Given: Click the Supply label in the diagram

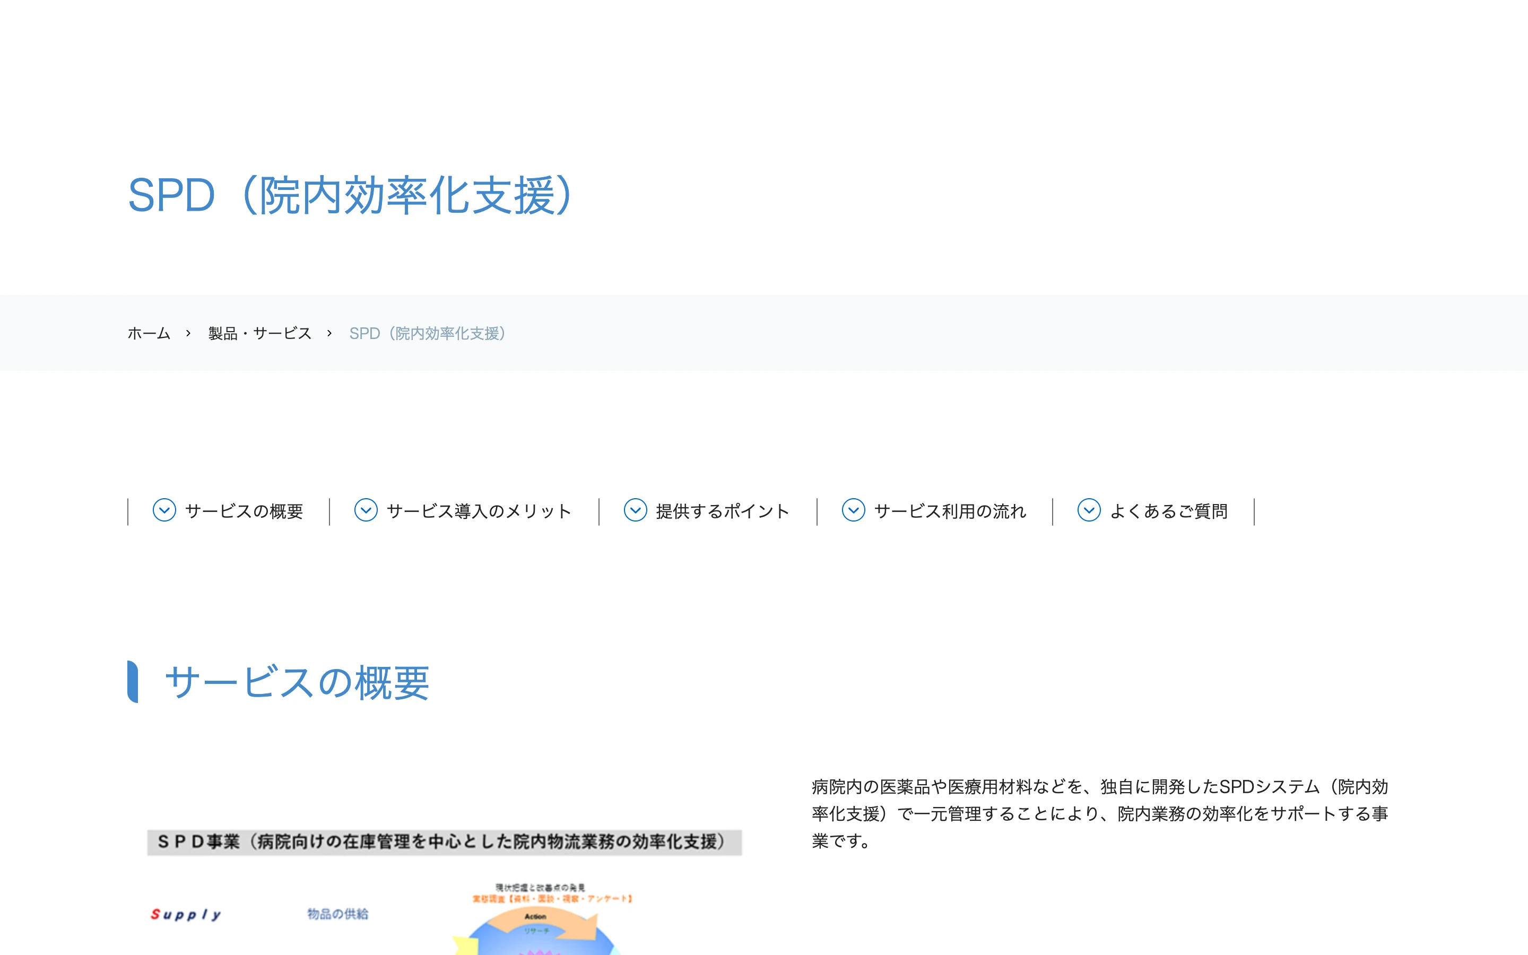Looking at the screenshot, I should tap(186, 914).
